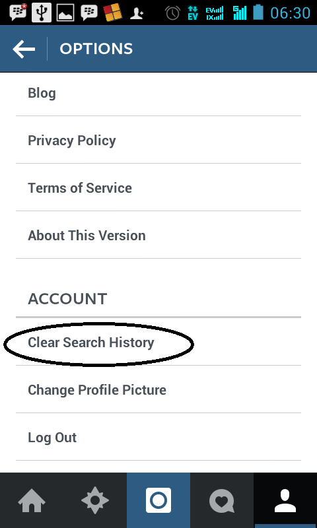Tap the alarm clock status icon
317x528 pixels.
click(172, 13)
